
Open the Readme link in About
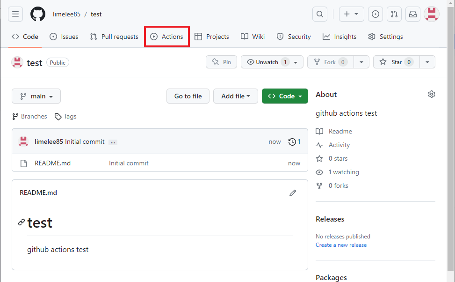tap(334, 132)
